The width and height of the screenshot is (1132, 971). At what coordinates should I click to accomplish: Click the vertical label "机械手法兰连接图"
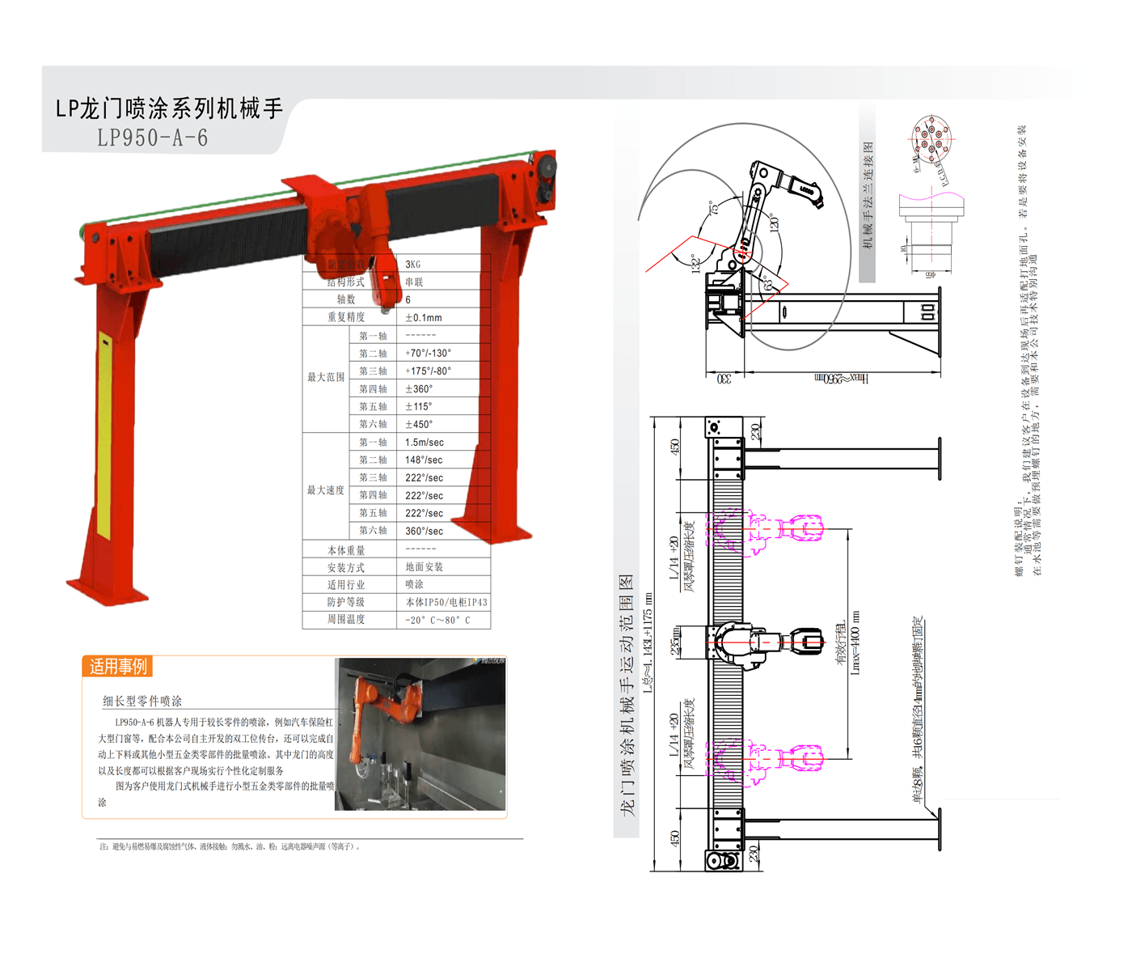(868, 195)
